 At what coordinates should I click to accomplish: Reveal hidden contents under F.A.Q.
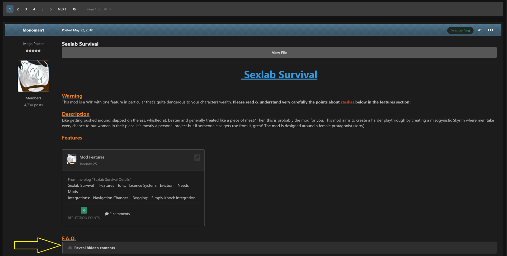279,248
